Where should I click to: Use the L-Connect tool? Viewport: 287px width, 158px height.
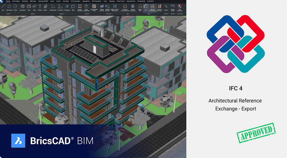tap(60, 8)
